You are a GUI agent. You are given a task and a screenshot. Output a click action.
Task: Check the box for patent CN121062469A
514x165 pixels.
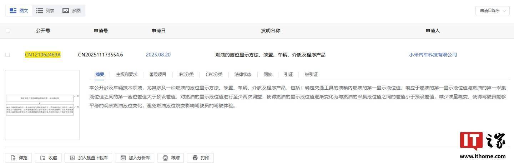coord(8,55)
